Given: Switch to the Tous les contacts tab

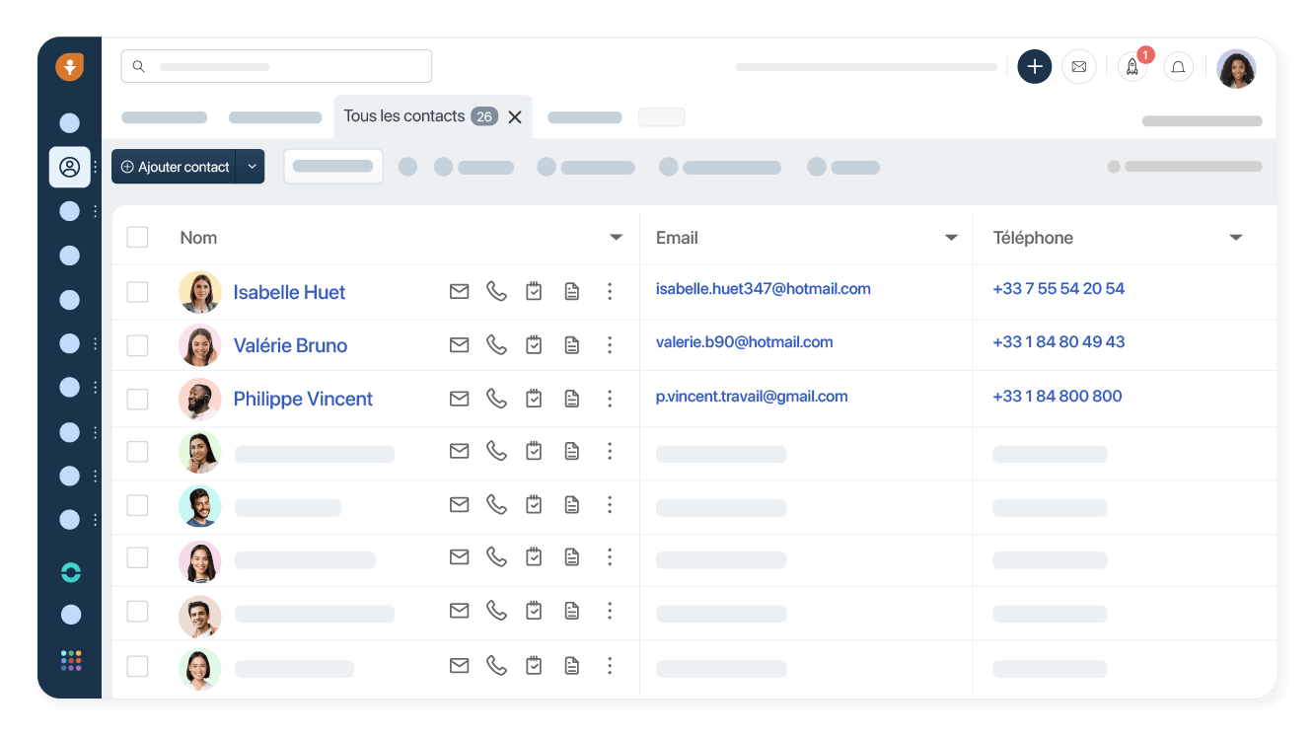Looking at the screenshot, I should tap(404, 116).
